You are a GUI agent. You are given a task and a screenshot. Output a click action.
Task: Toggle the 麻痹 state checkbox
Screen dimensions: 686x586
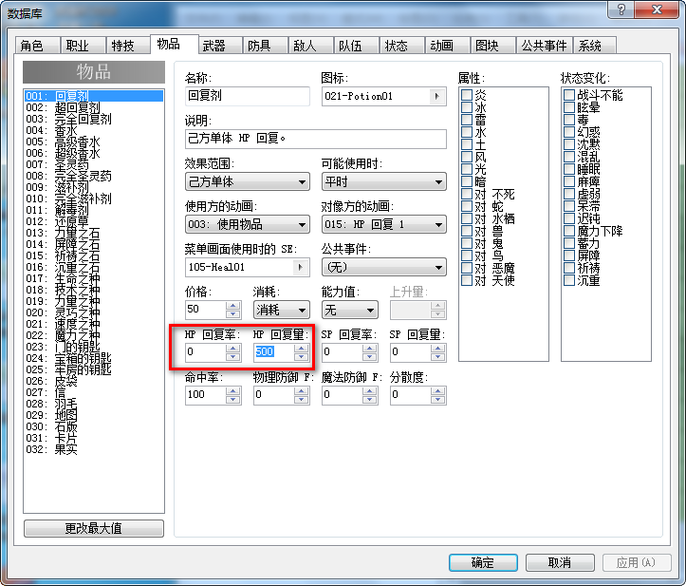coord(569,181)
